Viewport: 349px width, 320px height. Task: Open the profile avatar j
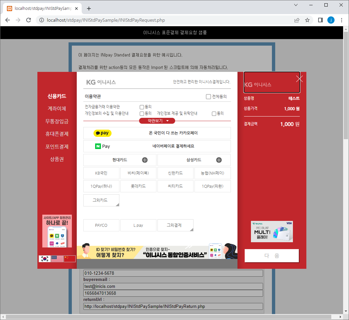pos(331,20)
